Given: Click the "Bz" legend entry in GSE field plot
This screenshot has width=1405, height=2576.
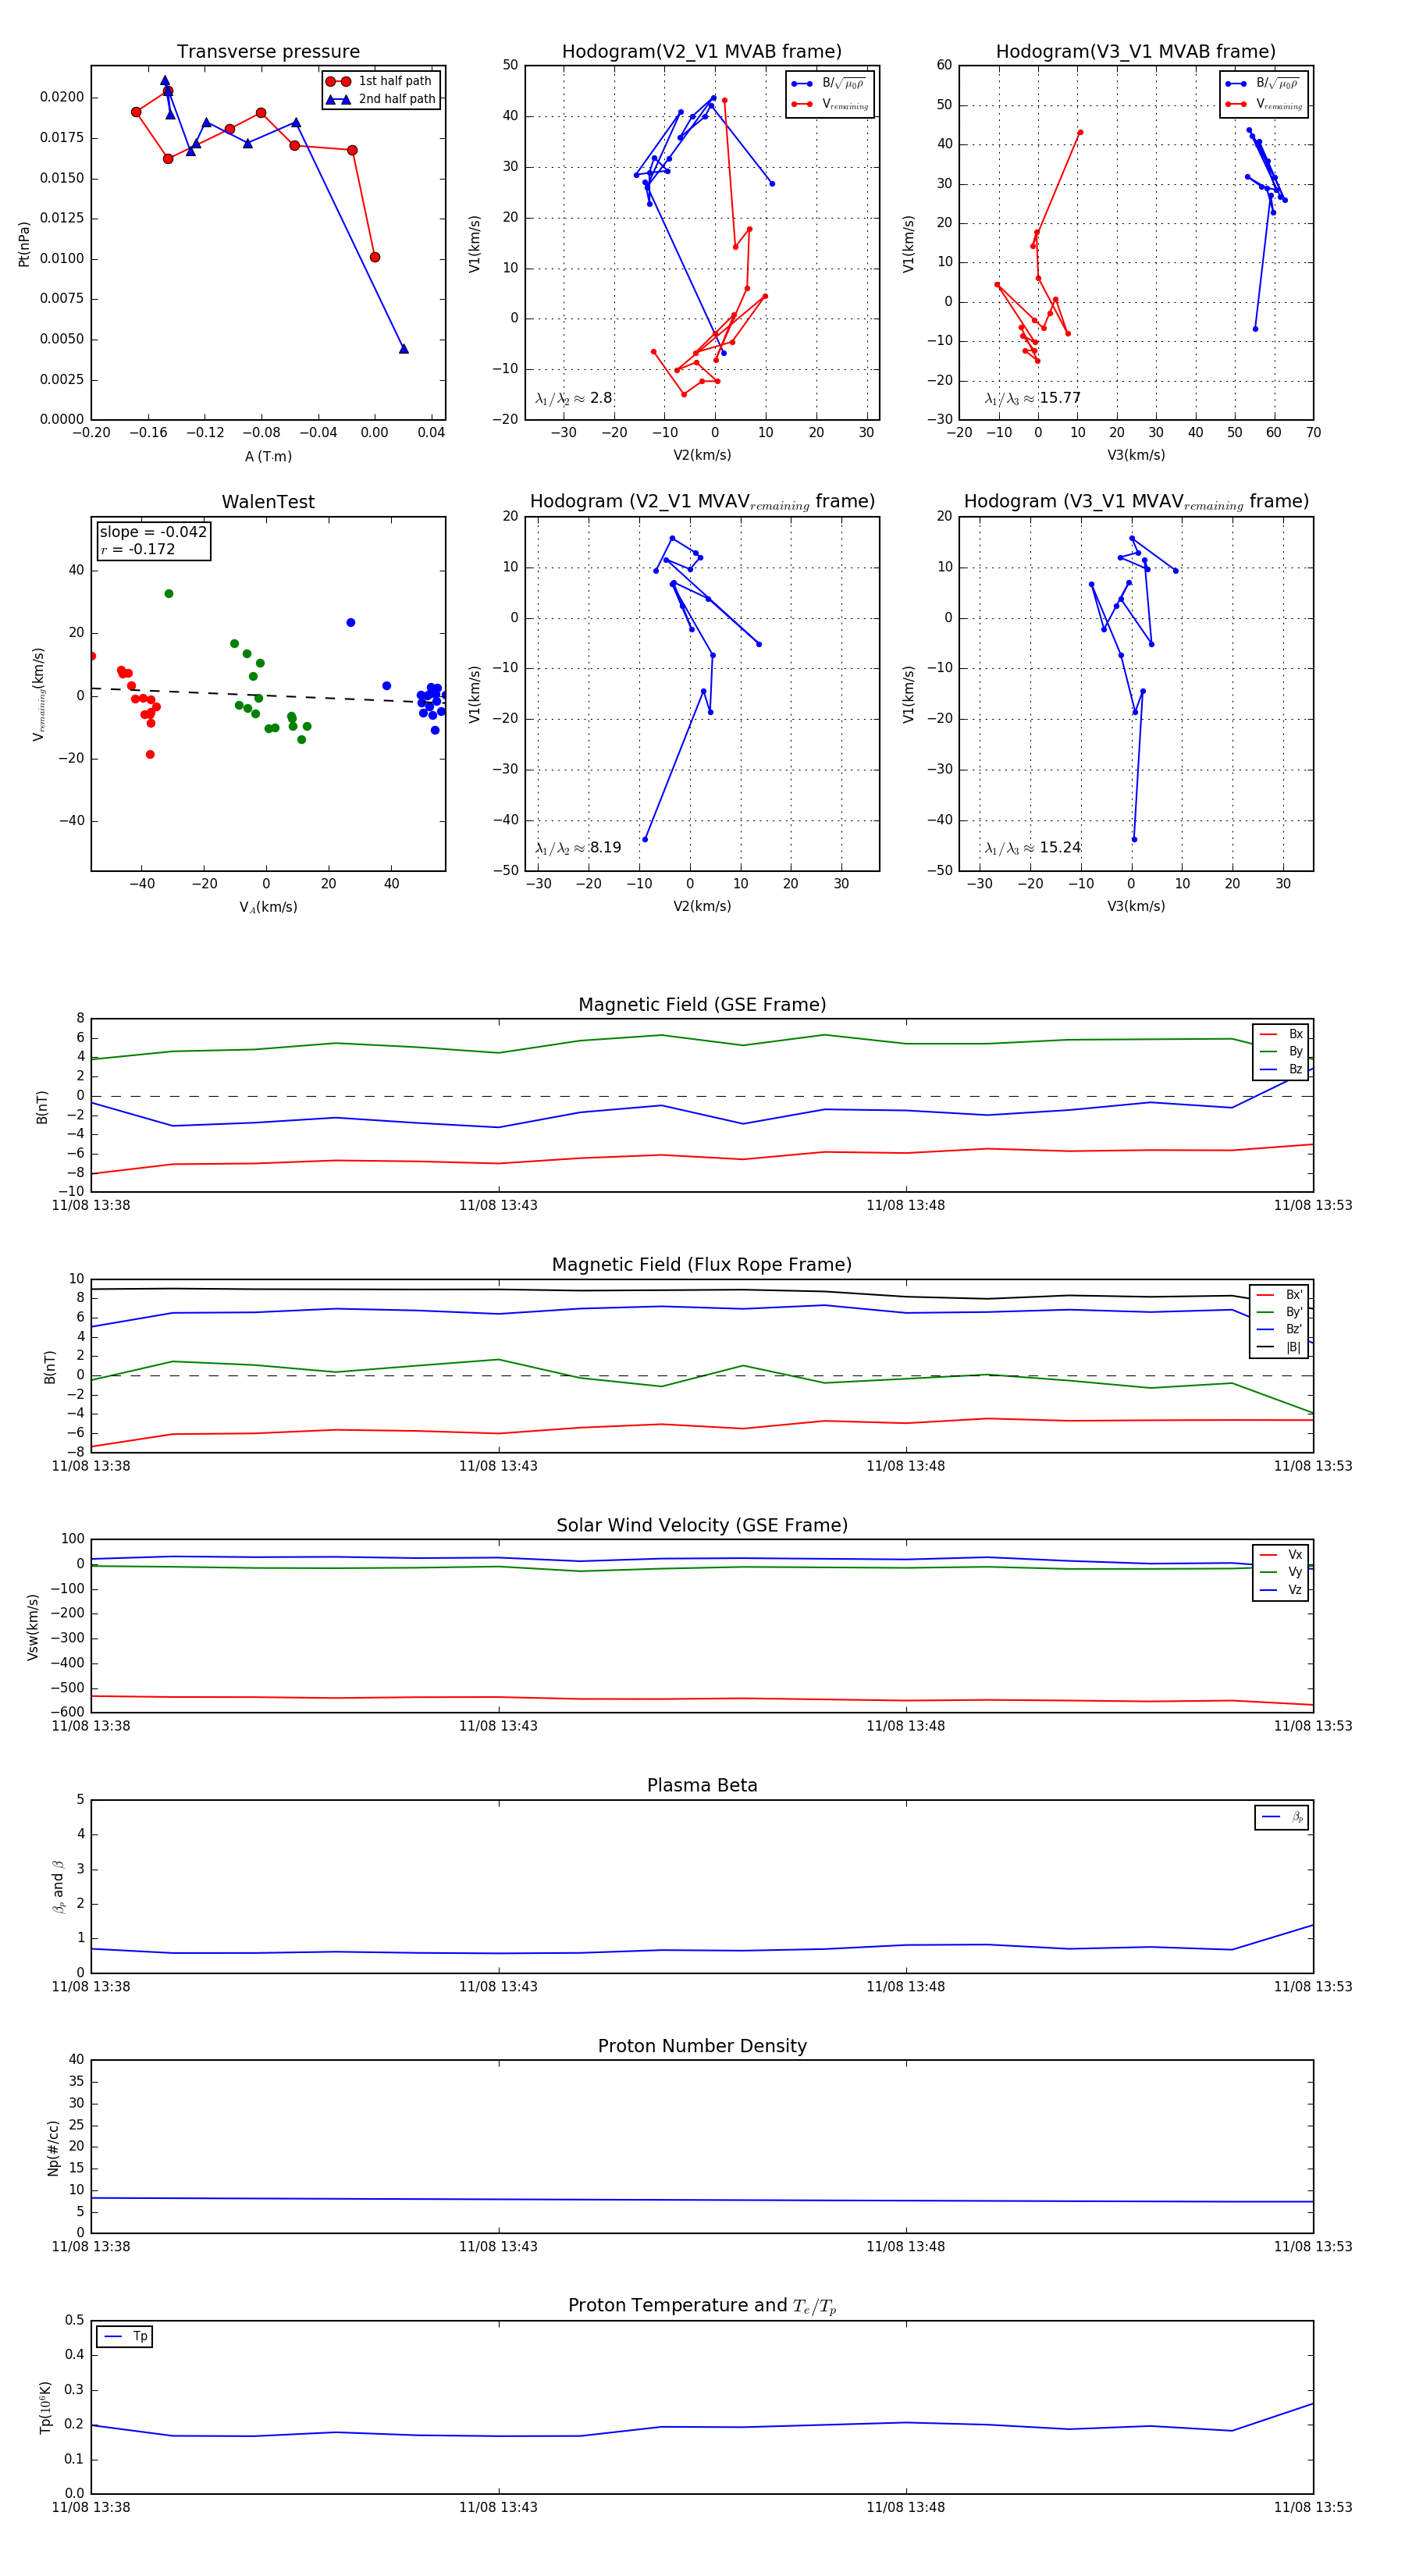Looking at the screenshot, I should [1281, 1069].
